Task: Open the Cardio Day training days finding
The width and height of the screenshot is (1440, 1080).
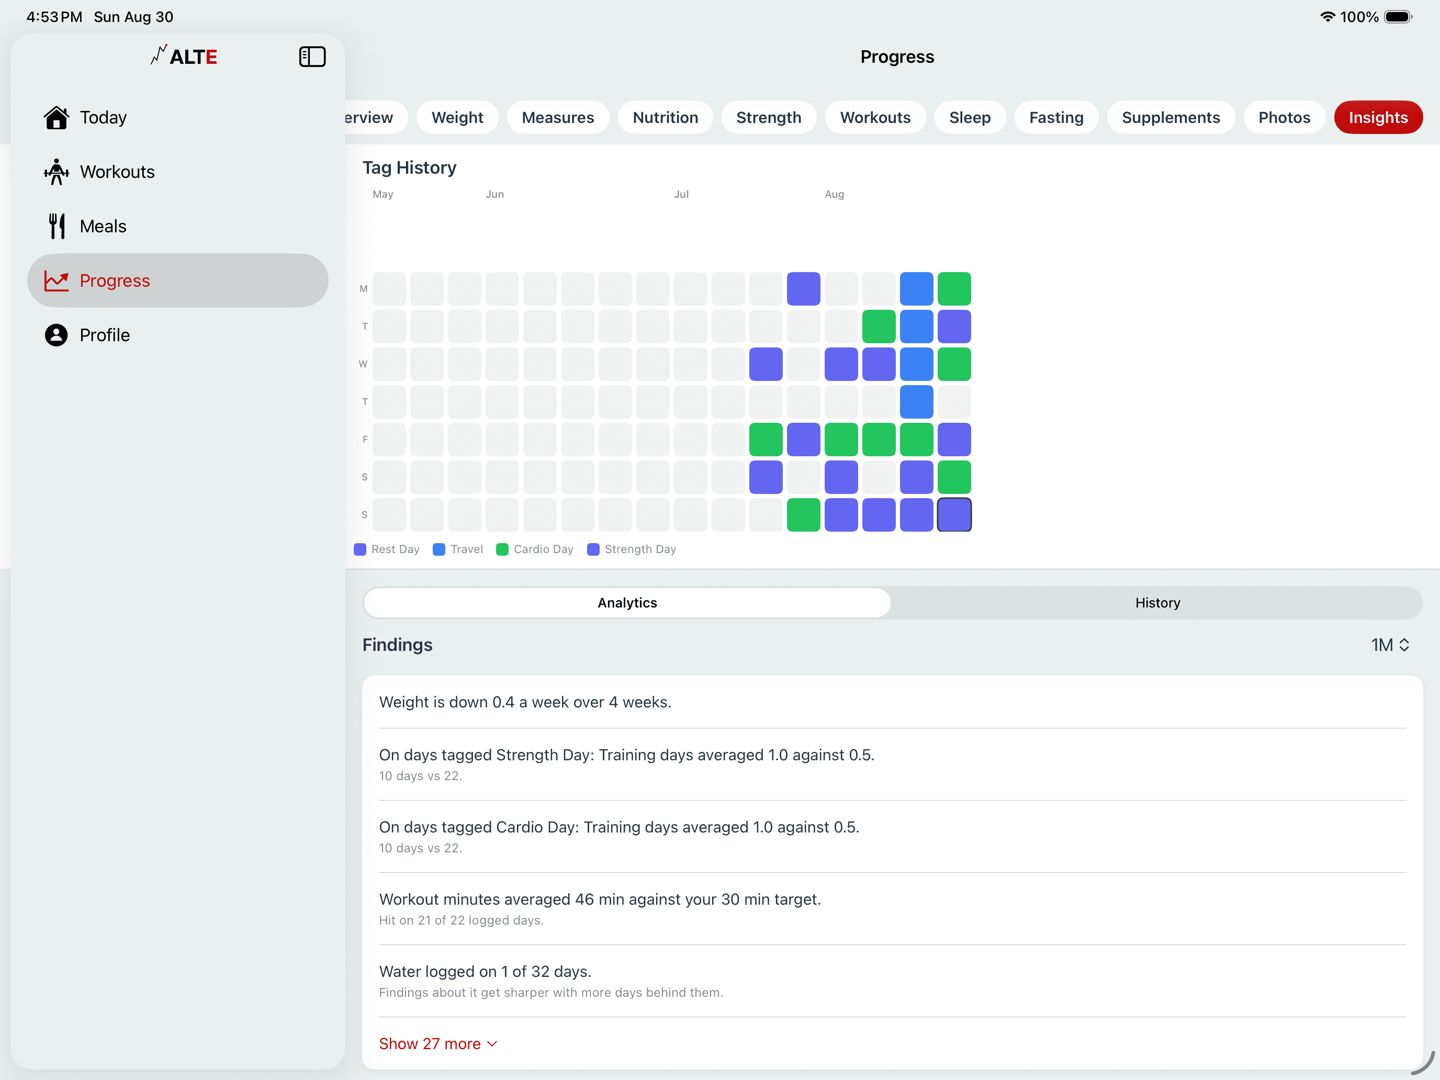Action: point(892,837)
